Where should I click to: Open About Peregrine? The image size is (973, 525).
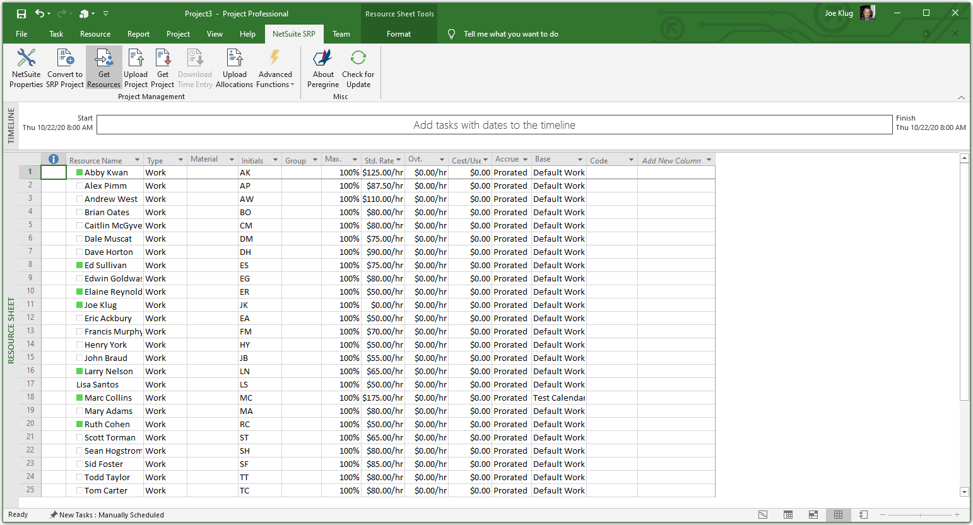[x=323, y=68]
